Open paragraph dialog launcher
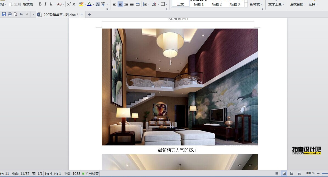The width and height of the screenshot is (328, 177). click(167, 9)
